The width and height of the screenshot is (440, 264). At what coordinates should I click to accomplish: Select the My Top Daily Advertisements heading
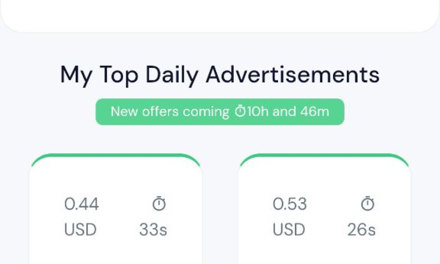220,75
